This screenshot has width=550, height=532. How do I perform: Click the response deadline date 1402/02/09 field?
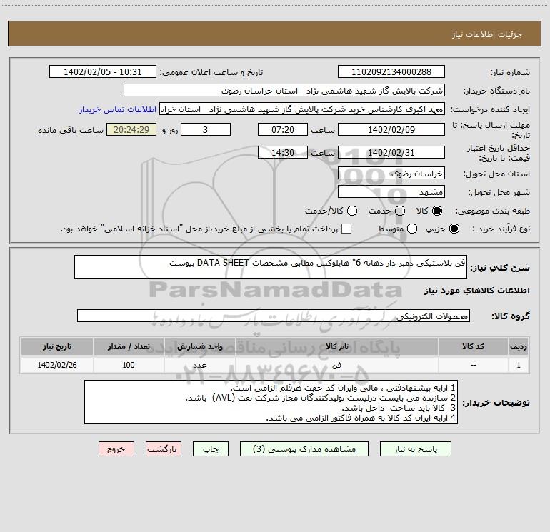(x=391, y=129)
